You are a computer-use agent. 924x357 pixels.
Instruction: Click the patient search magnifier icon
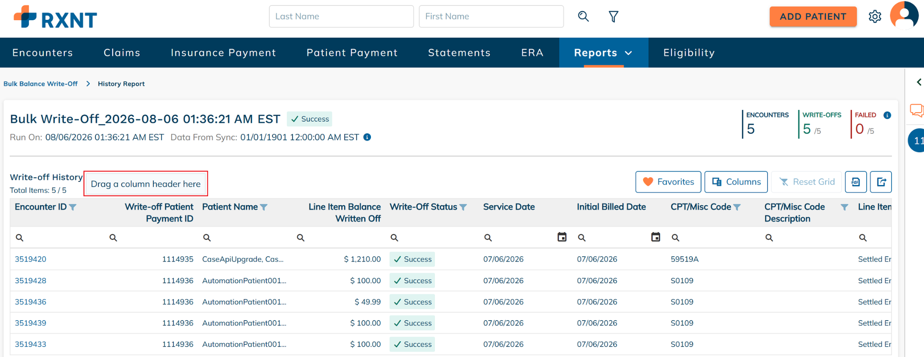point(583,17)
